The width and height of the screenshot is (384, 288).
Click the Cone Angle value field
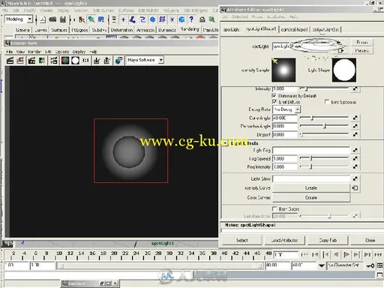pos(285,118)
